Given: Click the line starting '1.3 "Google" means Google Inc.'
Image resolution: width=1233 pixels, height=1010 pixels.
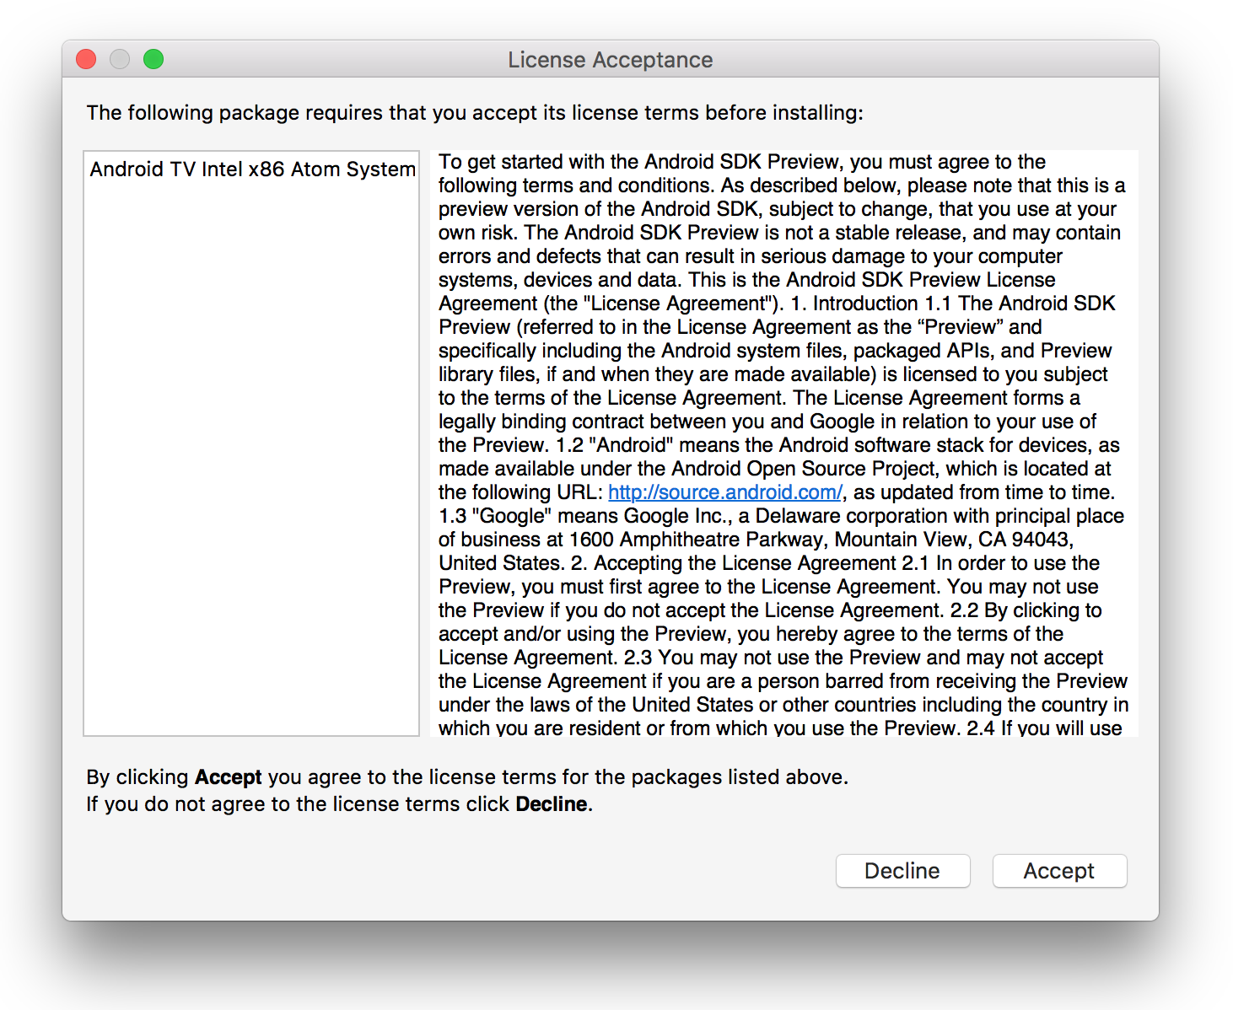Looking at the screenshot, I should click(x=781, y=516).
